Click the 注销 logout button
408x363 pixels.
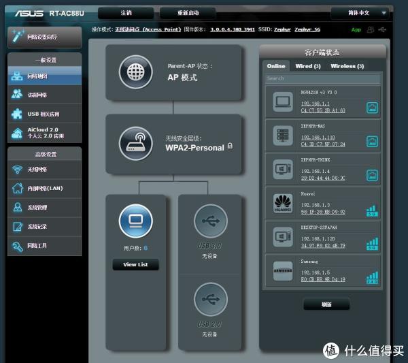point(126,13)
